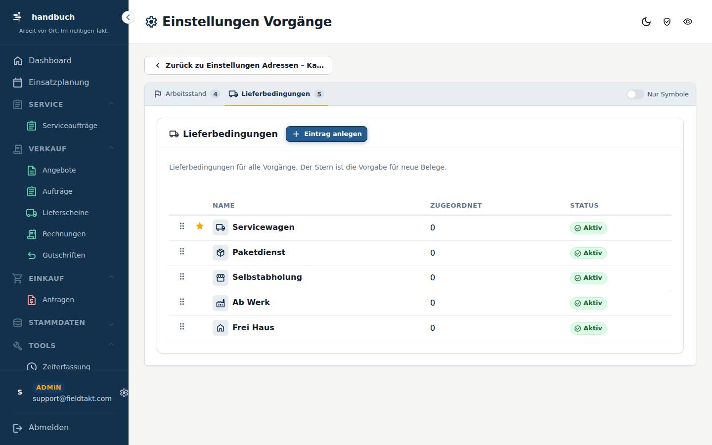Viewport: 712px width, 445px height.
Task: Click the Eintrag anlegen button
Action: pyautogui.click(x=326, y=134)
